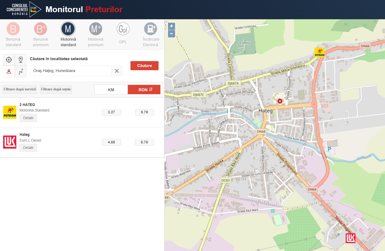Sort results by KM distance
385x251 pixels.
point(111,90)
